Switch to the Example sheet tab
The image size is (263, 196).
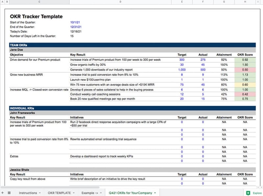tap(89, 193)
